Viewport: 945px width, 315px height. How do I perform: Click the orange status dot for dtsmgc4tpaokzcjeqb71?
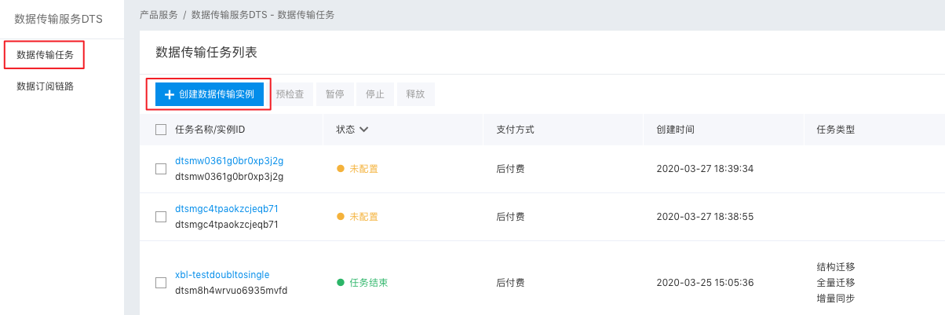(x=341, y=216)
